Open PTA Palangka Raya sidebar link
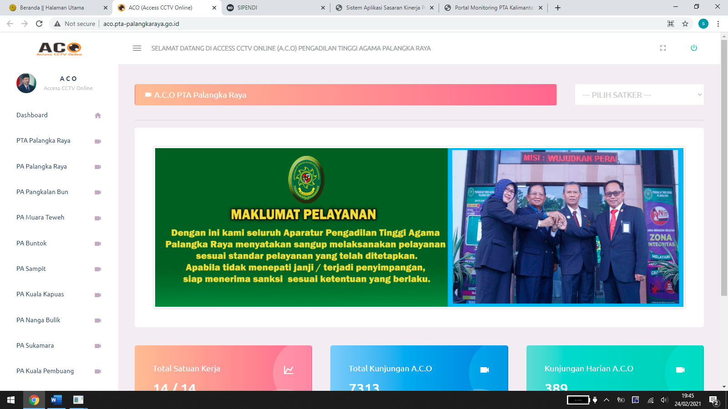The height and width of the screenshot is (409, 728). click(44, 141)
